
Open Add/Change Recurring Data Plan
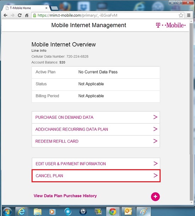coord(96,129)
